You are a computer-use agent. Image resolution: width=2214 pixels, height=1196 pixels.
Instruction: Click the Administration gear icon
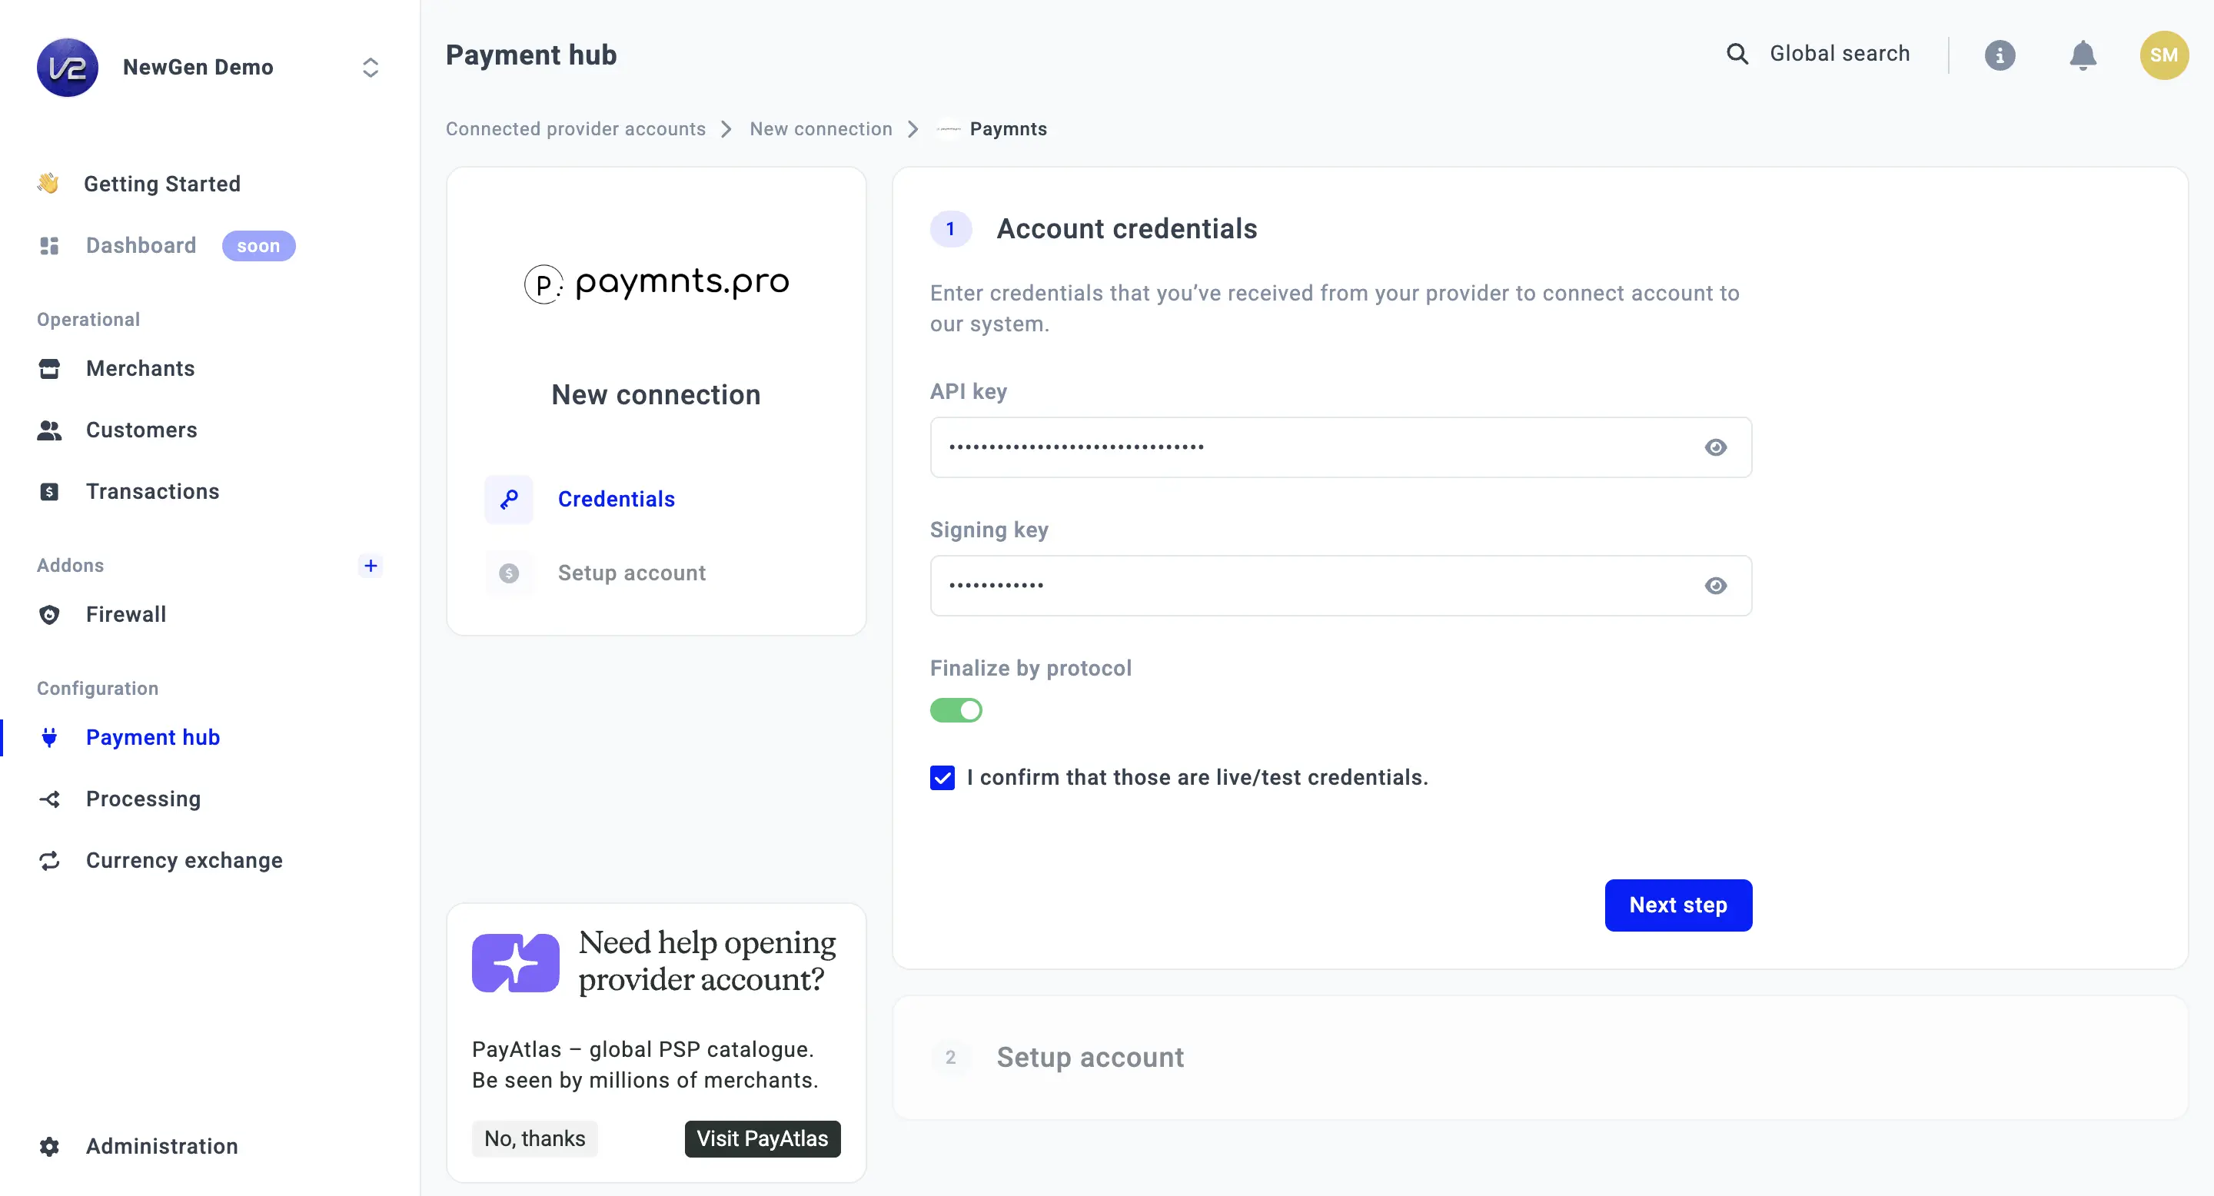[49, 1146]
